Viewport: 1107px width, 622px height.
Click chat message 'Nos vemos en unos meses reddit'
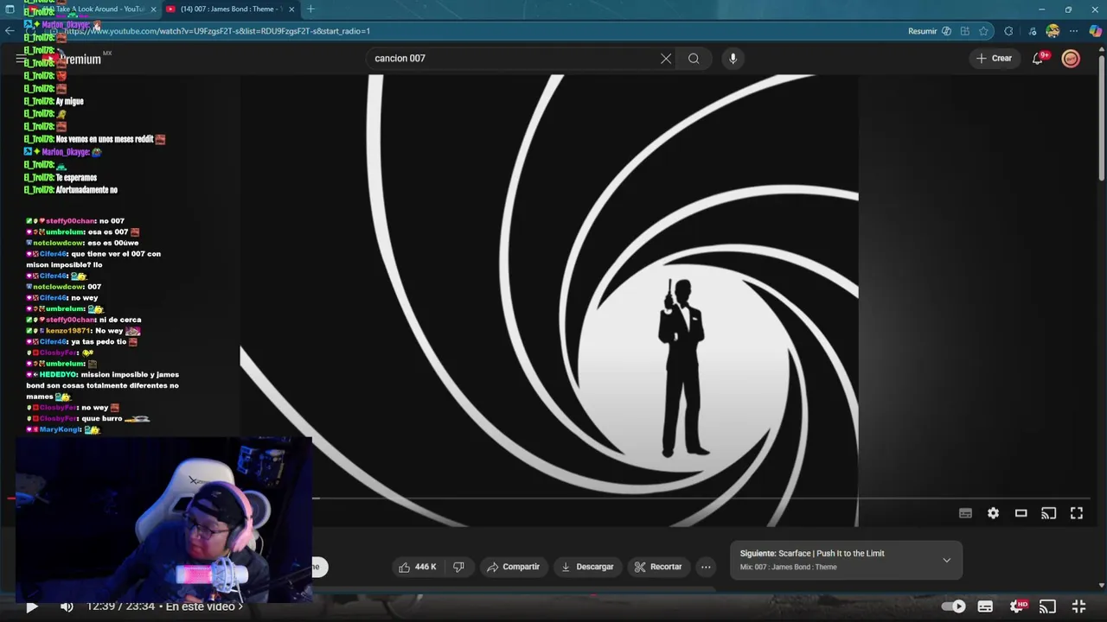click(94, 139)
